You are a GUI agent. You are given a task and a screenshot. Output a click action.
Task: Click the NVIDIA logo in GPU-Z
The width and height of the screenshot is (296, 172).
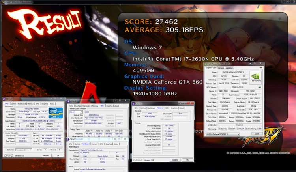coord(255,77)
